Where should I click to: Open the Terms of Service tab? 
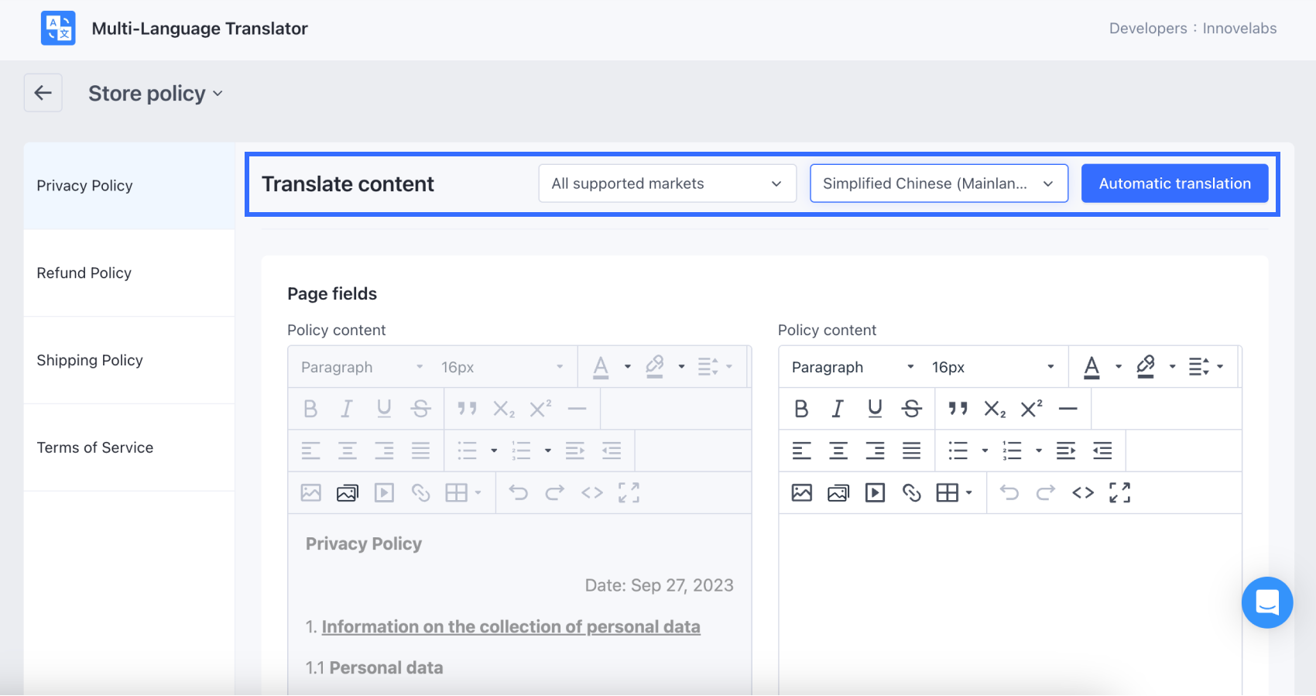pos(95,447)
